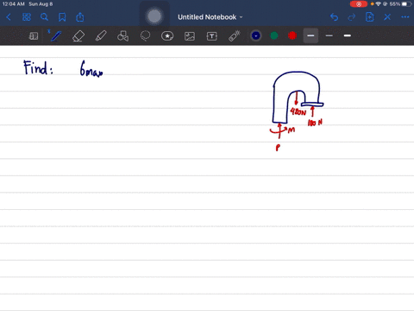The image size is (414, 311).
Task: Bookmark the current page
Action: tap(62, 17)
